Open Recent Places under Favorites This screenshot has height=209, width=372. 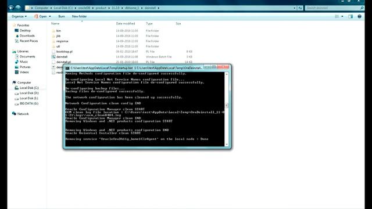28,41
